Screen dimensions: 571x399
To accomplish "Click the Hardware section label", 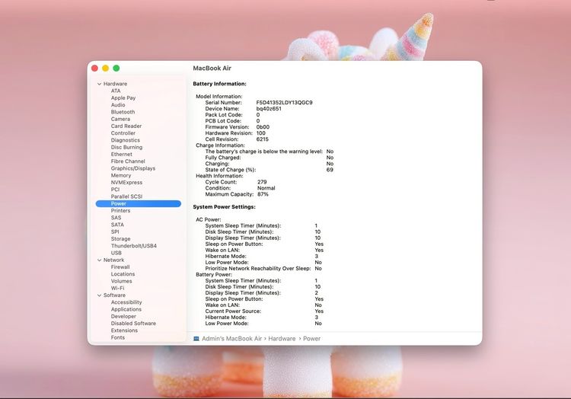I will (x=115, y=84).
